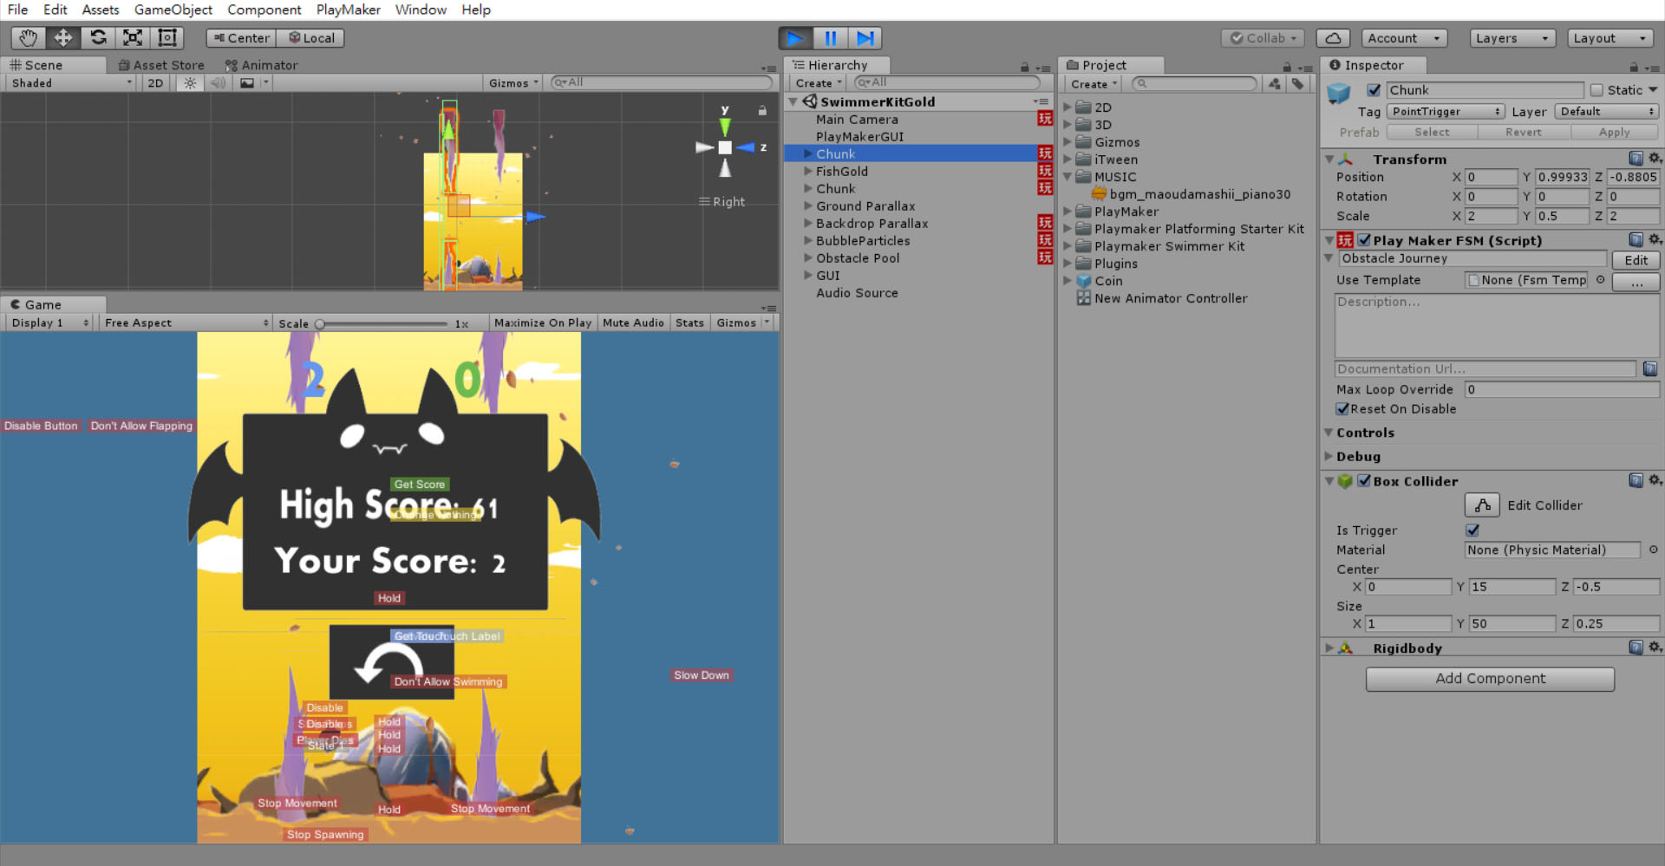Select the Scale tool
Image resolution: width=1665 pixels, height=866 pixels.
(133, 37)
